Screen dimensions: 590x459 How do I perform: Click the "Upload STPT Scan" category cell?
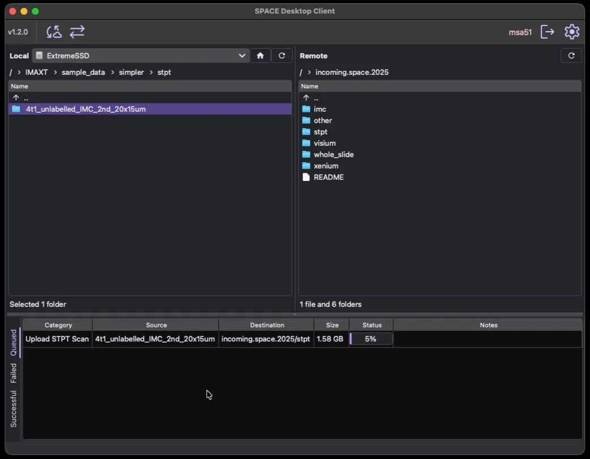pyautogui.click(x=57, y=339)
